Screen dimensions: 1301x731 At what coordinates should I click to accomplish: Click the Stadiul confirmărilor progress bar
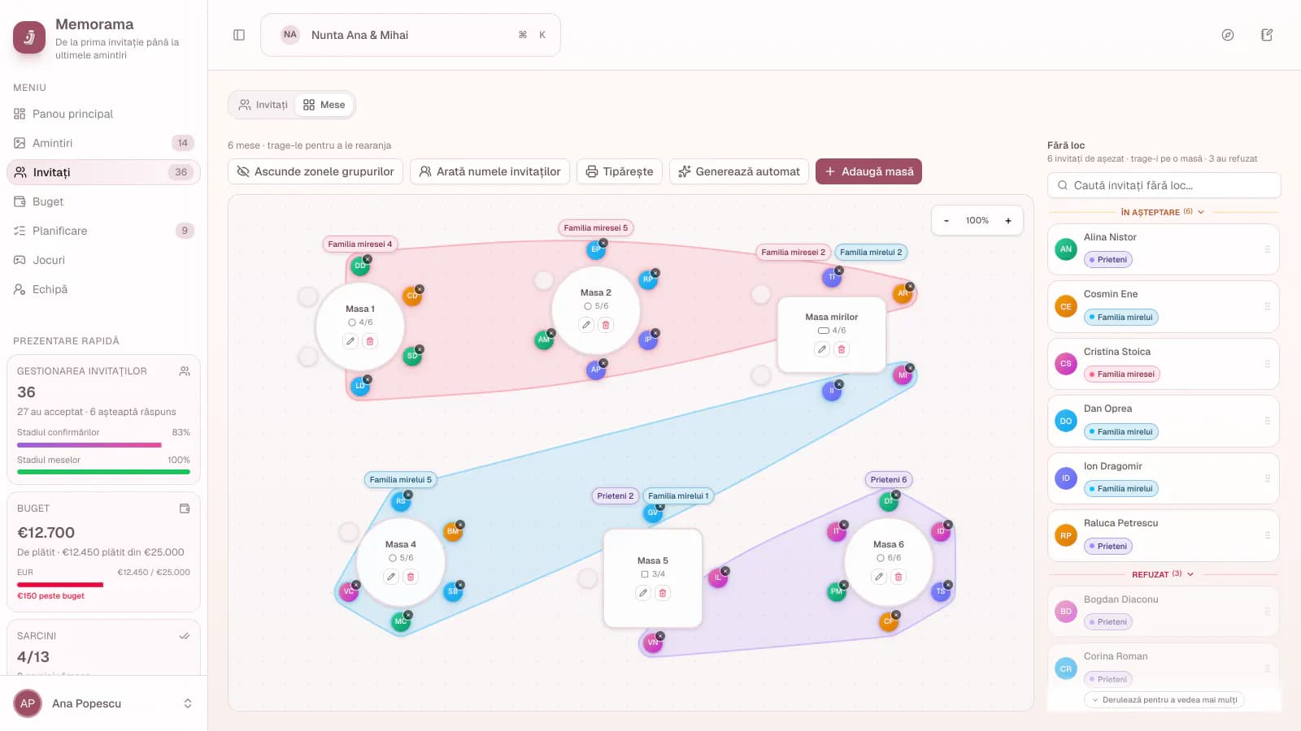103,445
